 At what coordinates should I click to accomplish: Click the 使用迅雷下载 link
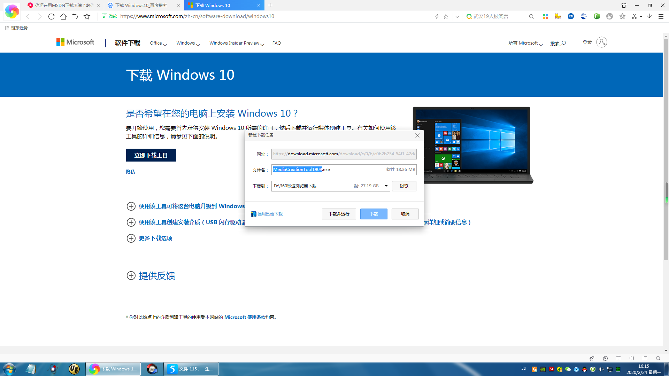(x=270, y=214)
